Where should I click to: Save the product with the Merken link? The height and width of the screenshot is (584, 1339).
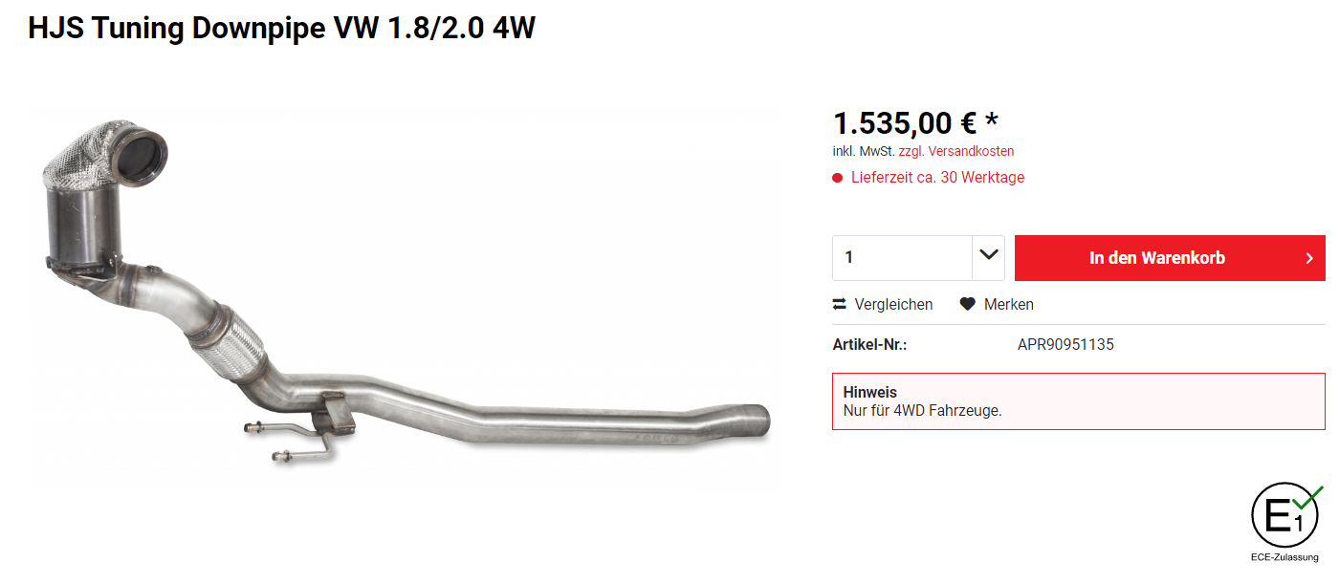(1009, 304)
